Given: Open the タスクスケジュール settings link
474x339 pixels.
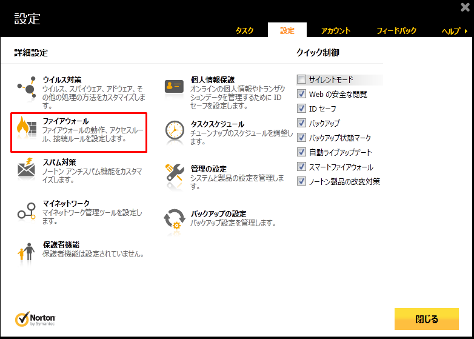Looking at the screenshot, I should click(x=218, y=124).
